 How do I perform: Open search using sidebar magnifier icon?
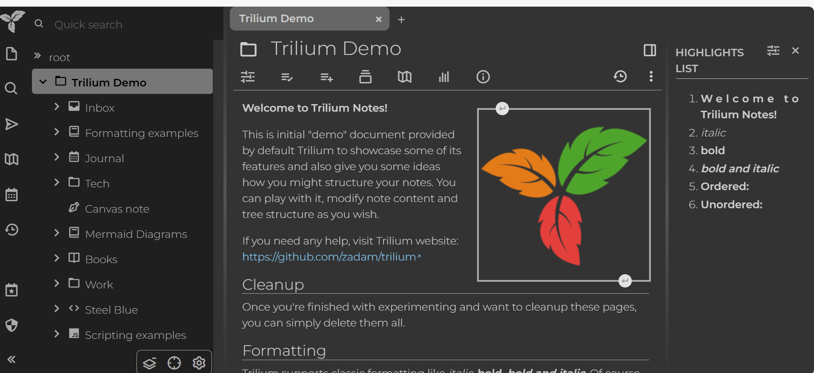tap(11, 89)
